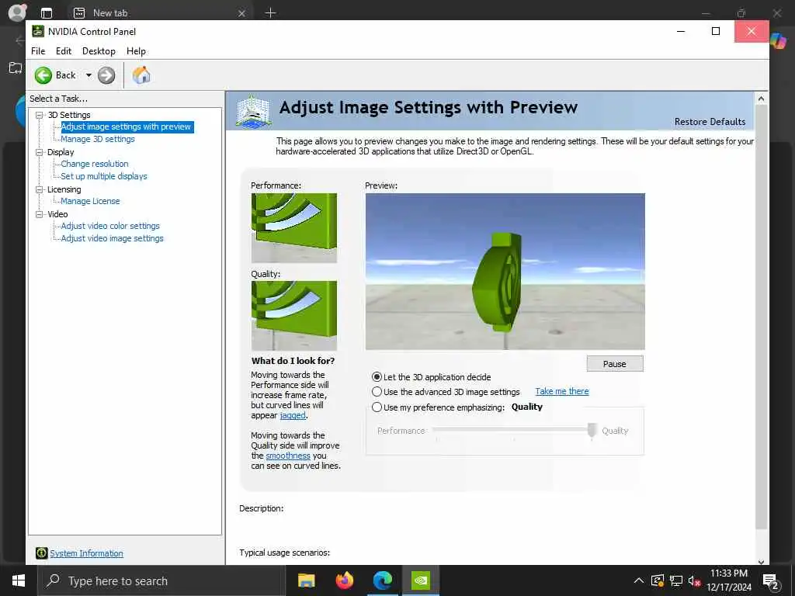
Task: Switch to the New tab browser tab
Action: pos(158,12)
